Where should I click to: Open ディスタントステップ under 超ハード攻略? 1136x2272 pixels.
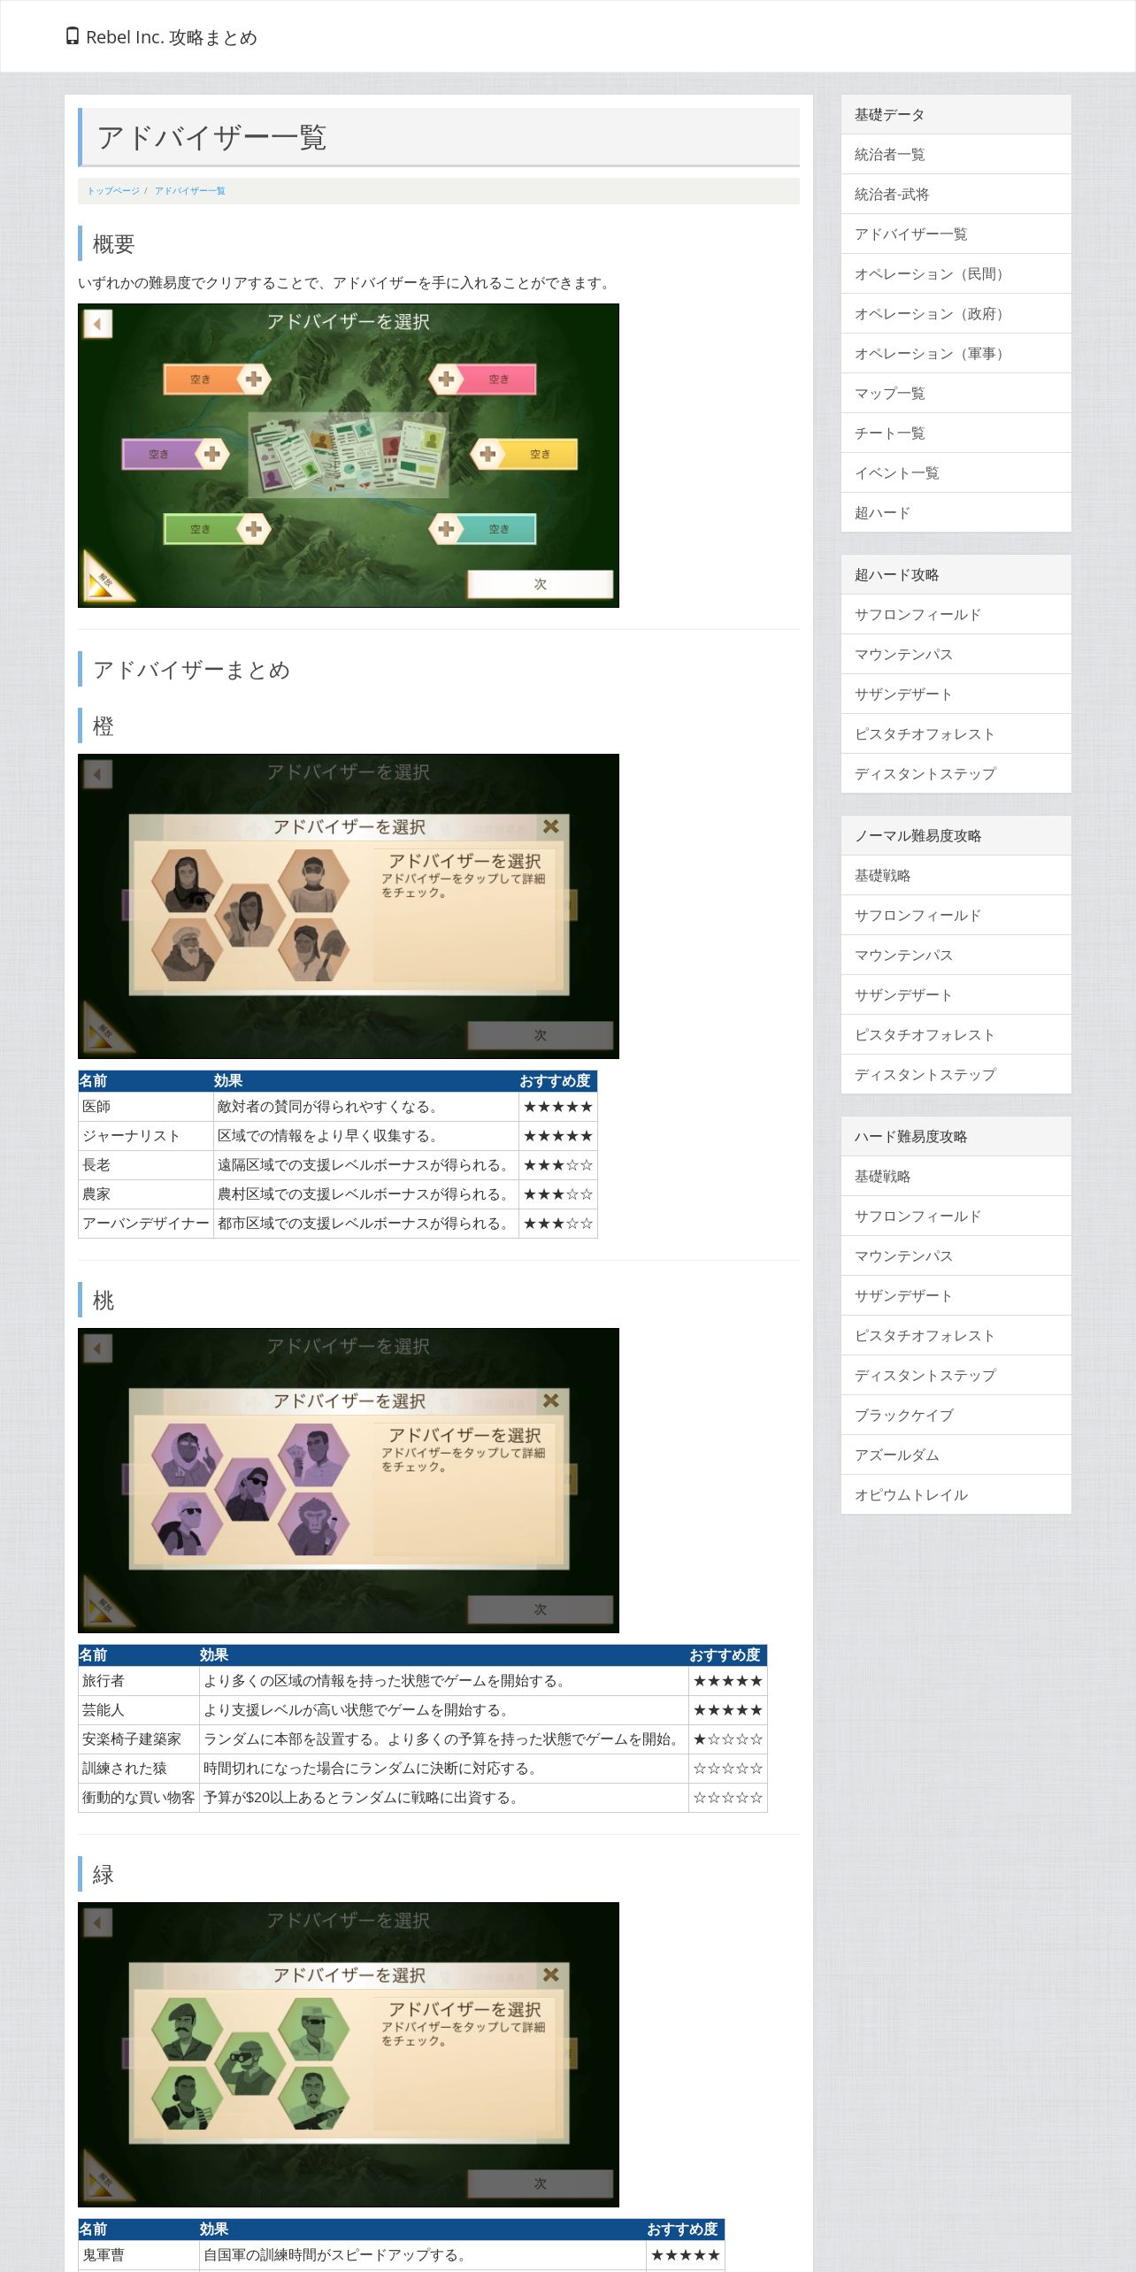(x=956, y=773)
